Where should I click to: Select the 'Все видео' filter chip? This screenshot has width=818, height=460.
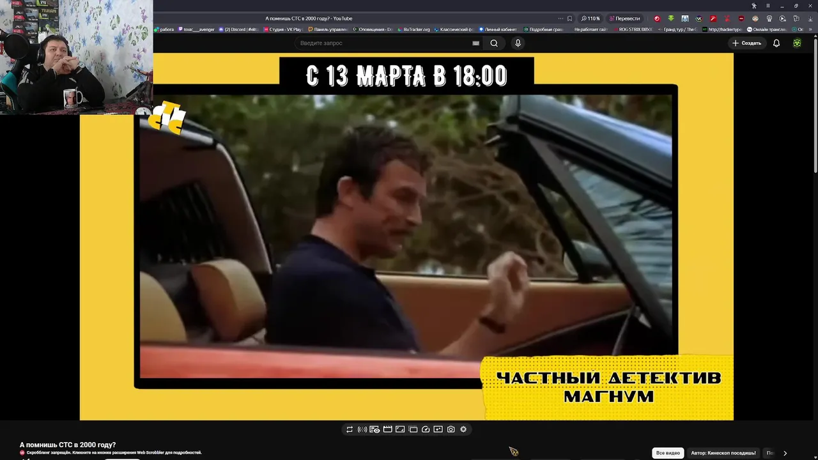click(668, 453)
